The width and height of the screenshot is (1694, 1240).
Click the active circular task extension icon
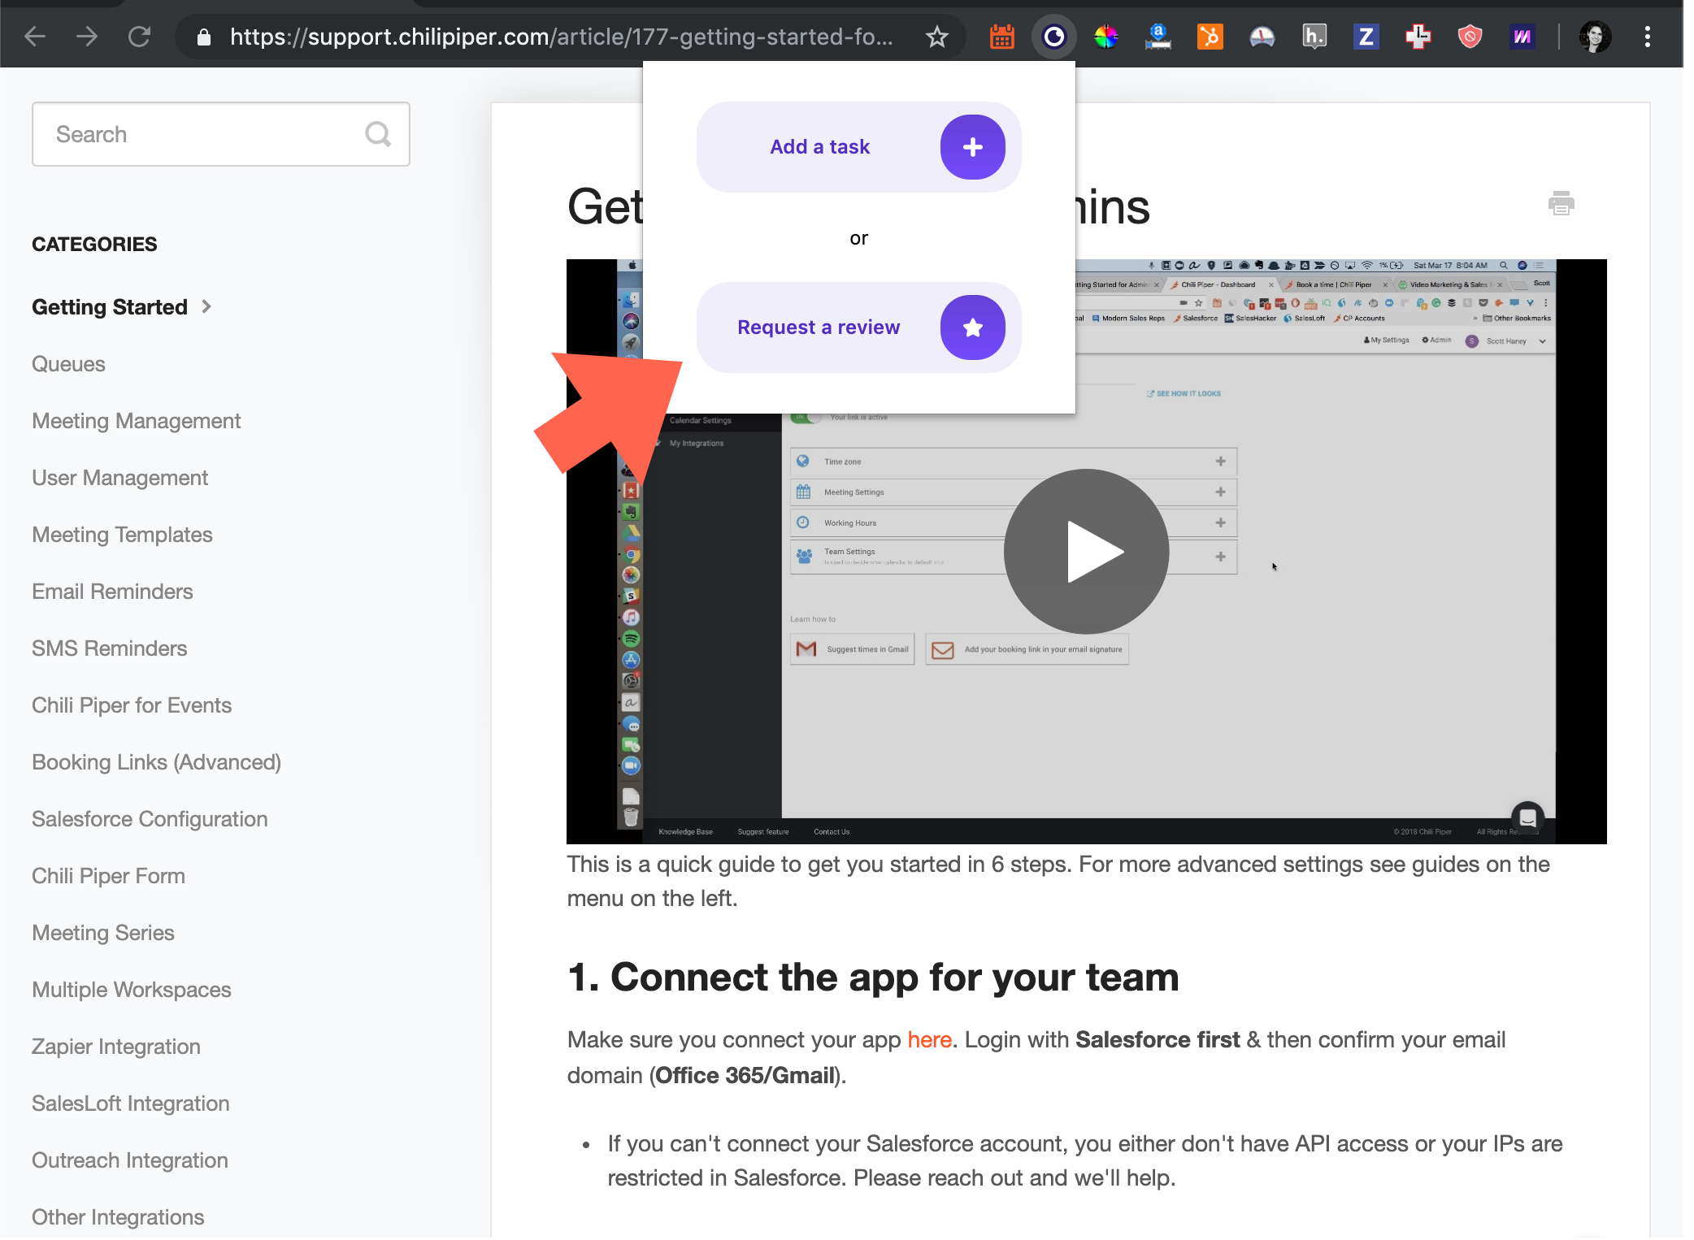point(1054,37)
